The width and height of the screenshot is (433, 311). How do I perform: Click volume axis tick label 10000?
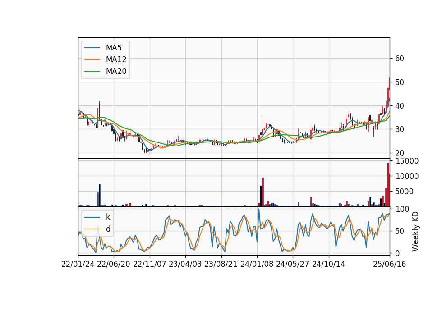click(x=407, y=176)
